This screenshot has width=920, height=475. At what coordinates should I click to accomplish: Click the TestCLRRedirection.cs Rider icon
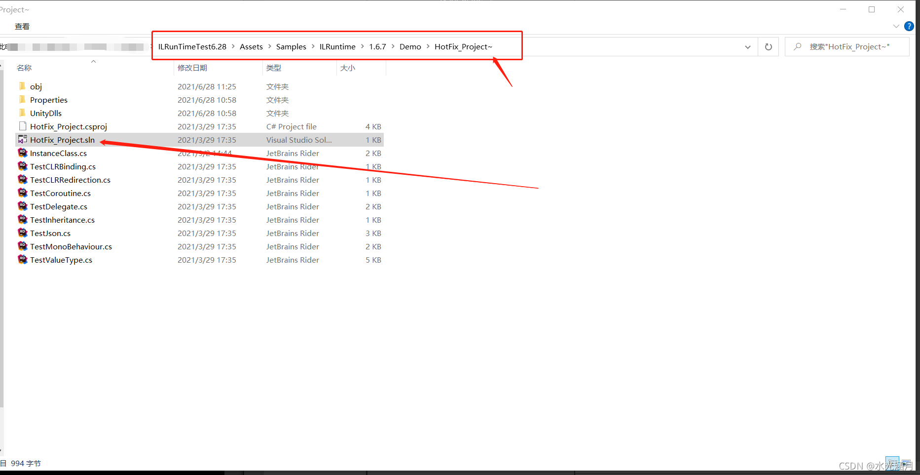pos(22,180)
